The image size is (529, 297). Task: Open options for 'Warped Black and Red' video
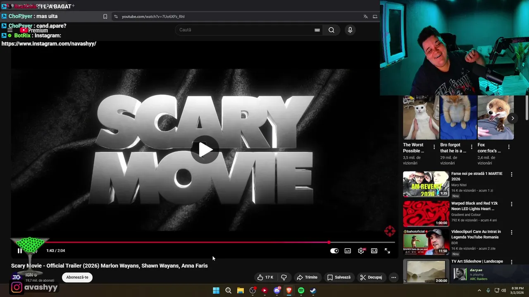tap(512, 204)
